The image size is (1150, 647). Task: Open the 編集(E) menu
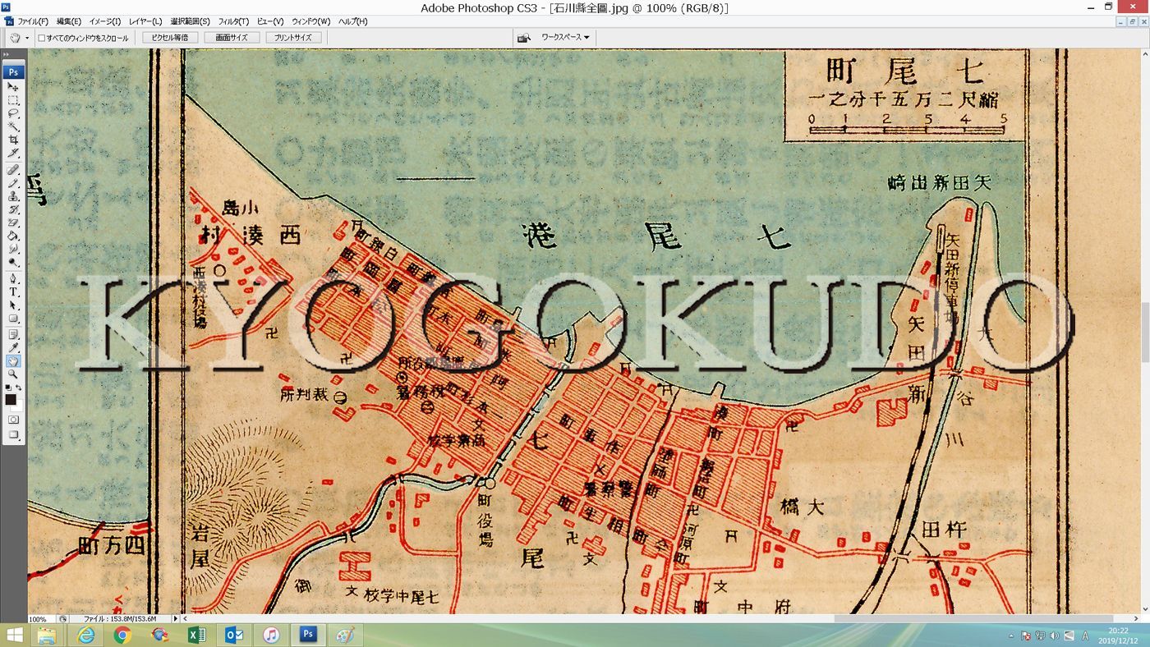click(69, 21)
